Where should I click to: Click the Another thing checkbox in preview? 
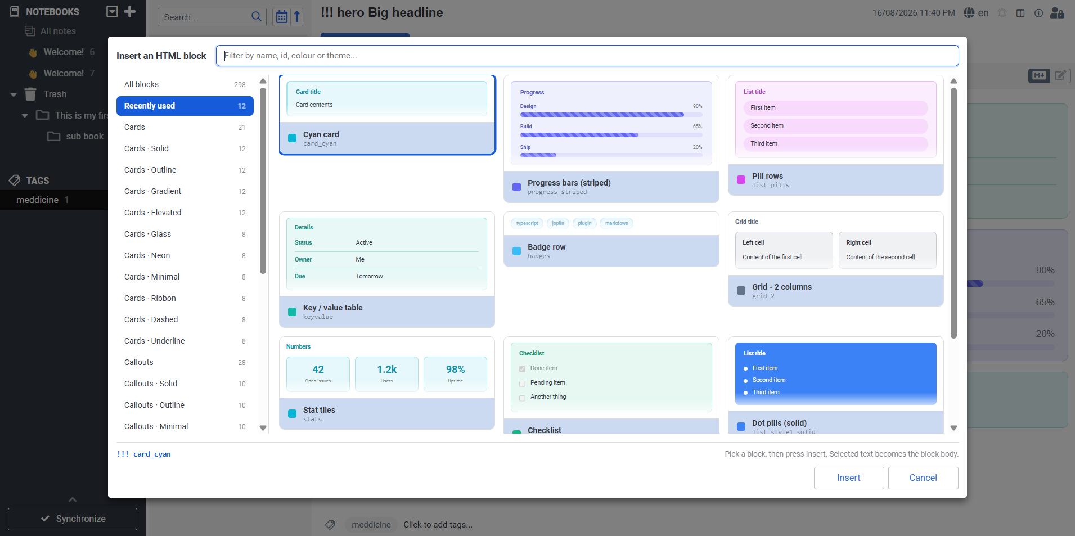(x=522, y=398)
